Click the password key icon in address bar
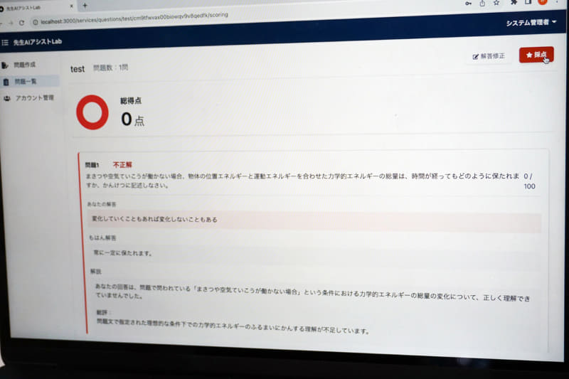Image resolution: width=569 pixels, height=379 pixels. [x=468, y=4]
